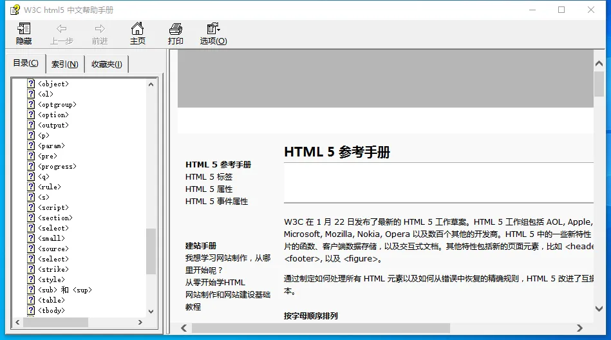Click the topic icon beside <ol>

point(31,93)
